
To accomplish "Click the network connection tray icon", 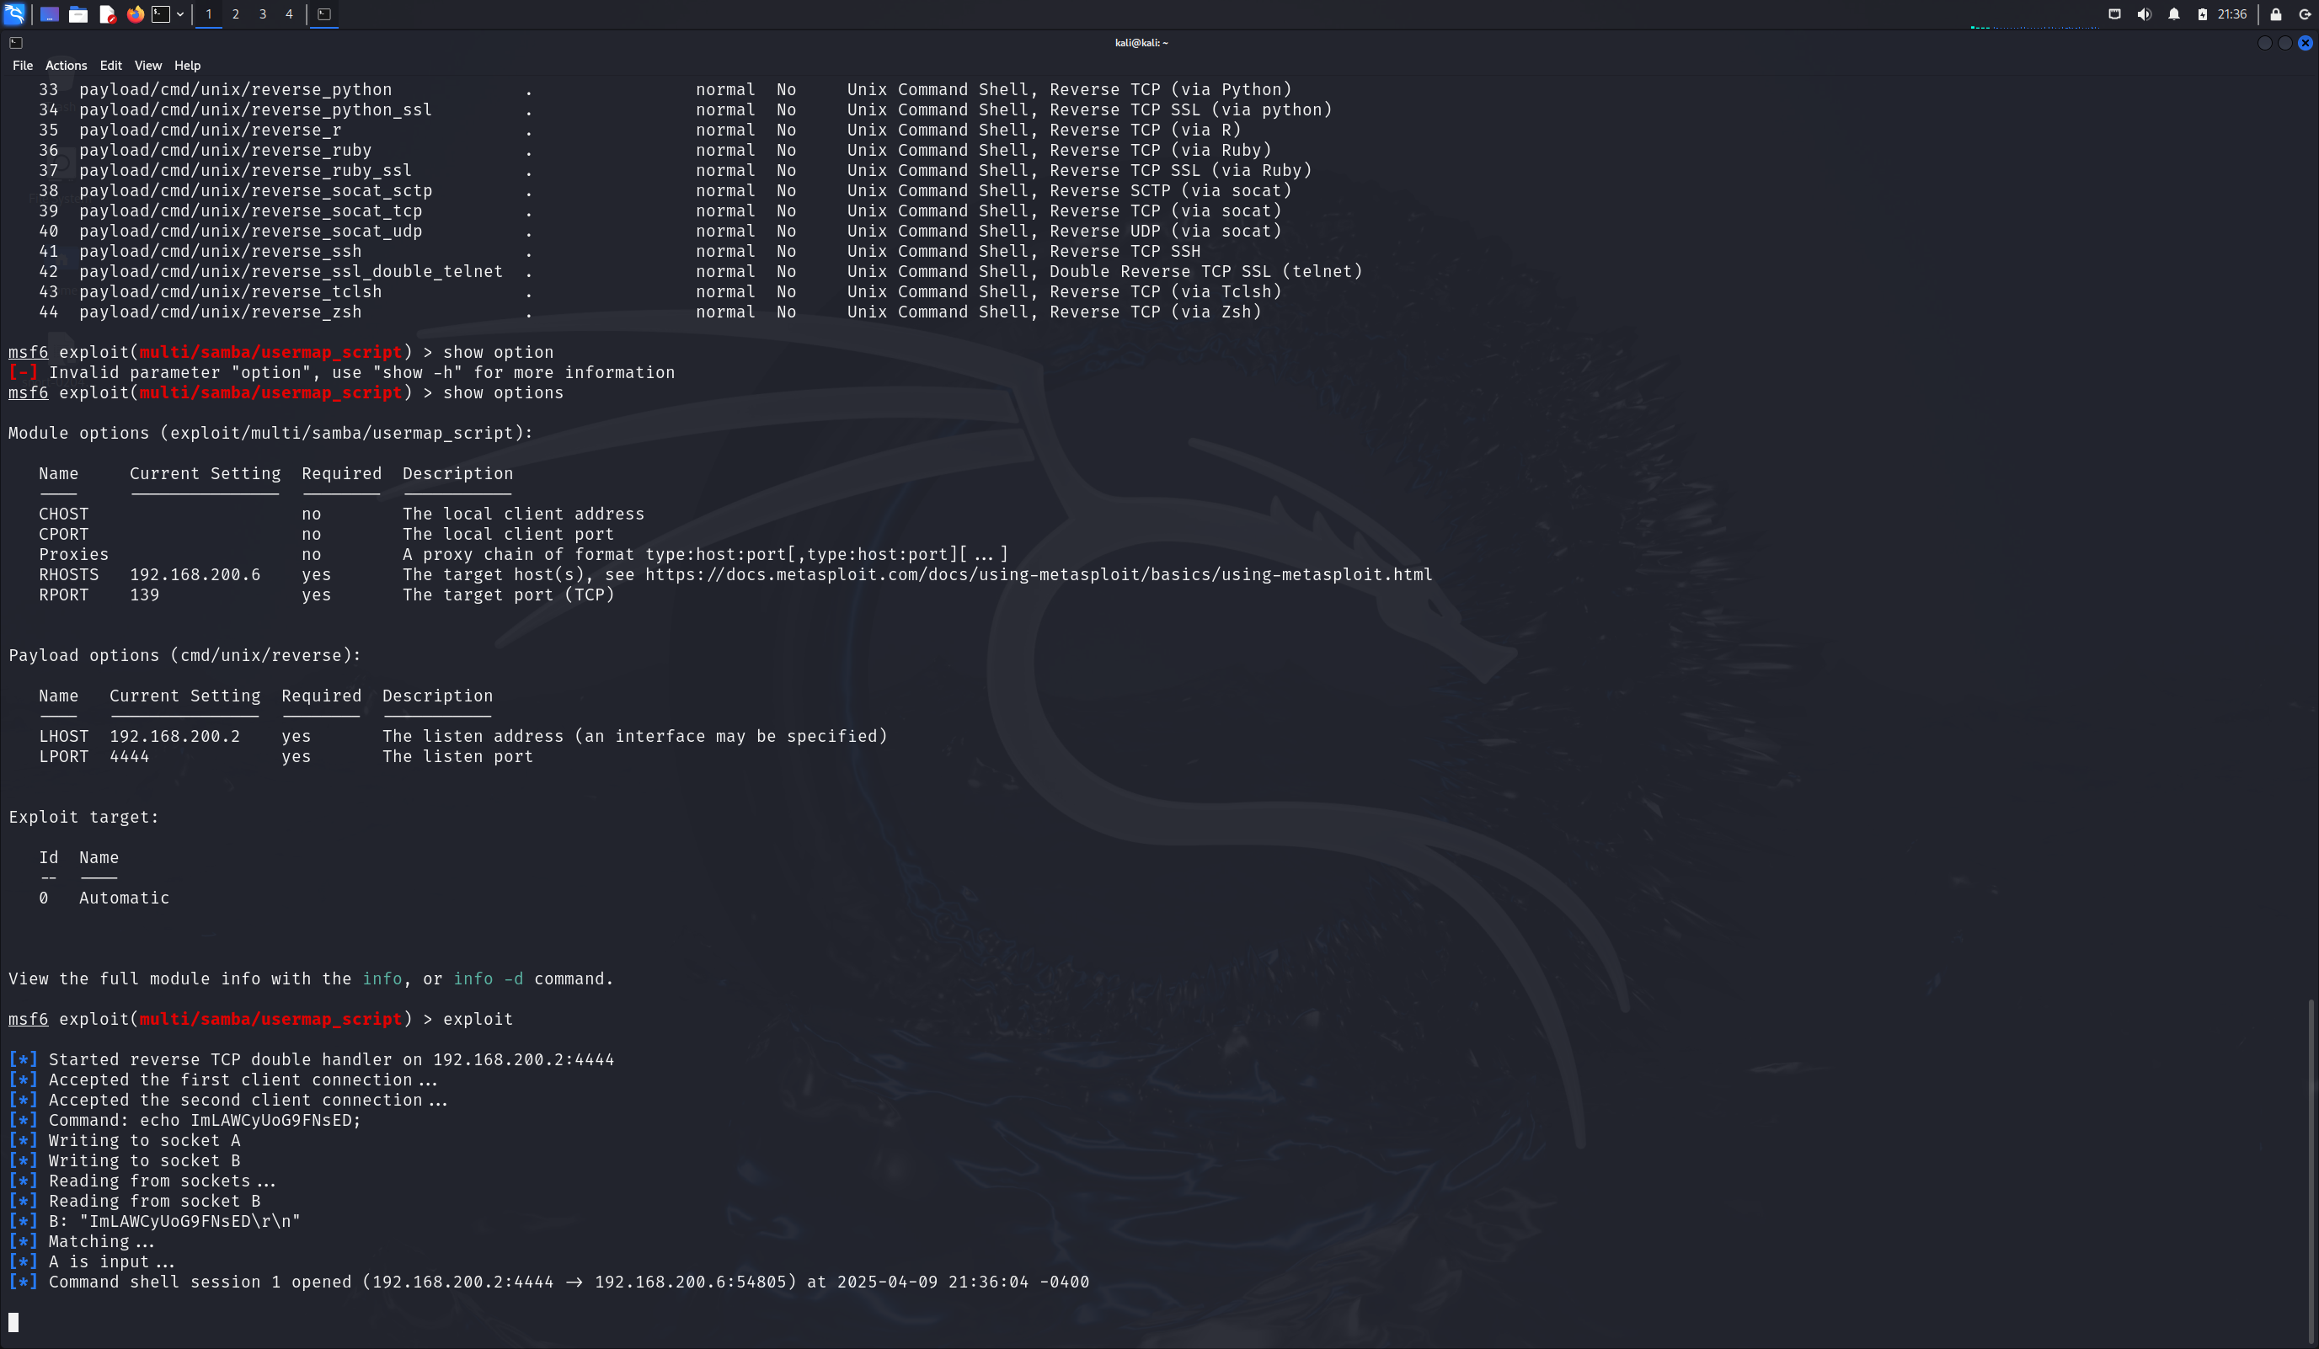I will (x=2114, y=13).
